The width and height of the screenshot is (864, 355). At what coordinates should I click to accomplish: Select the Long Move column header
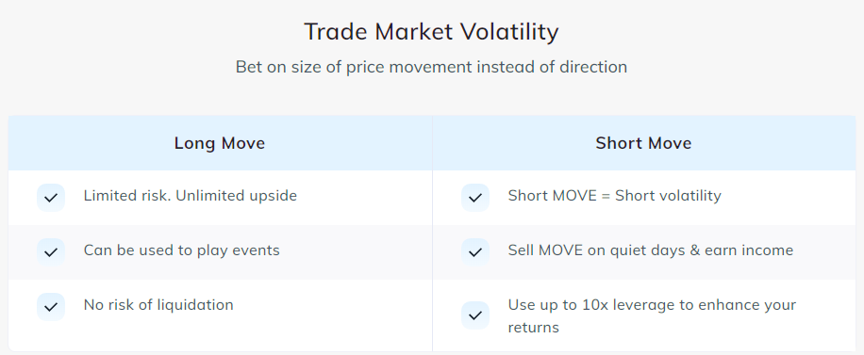(220, 143)
